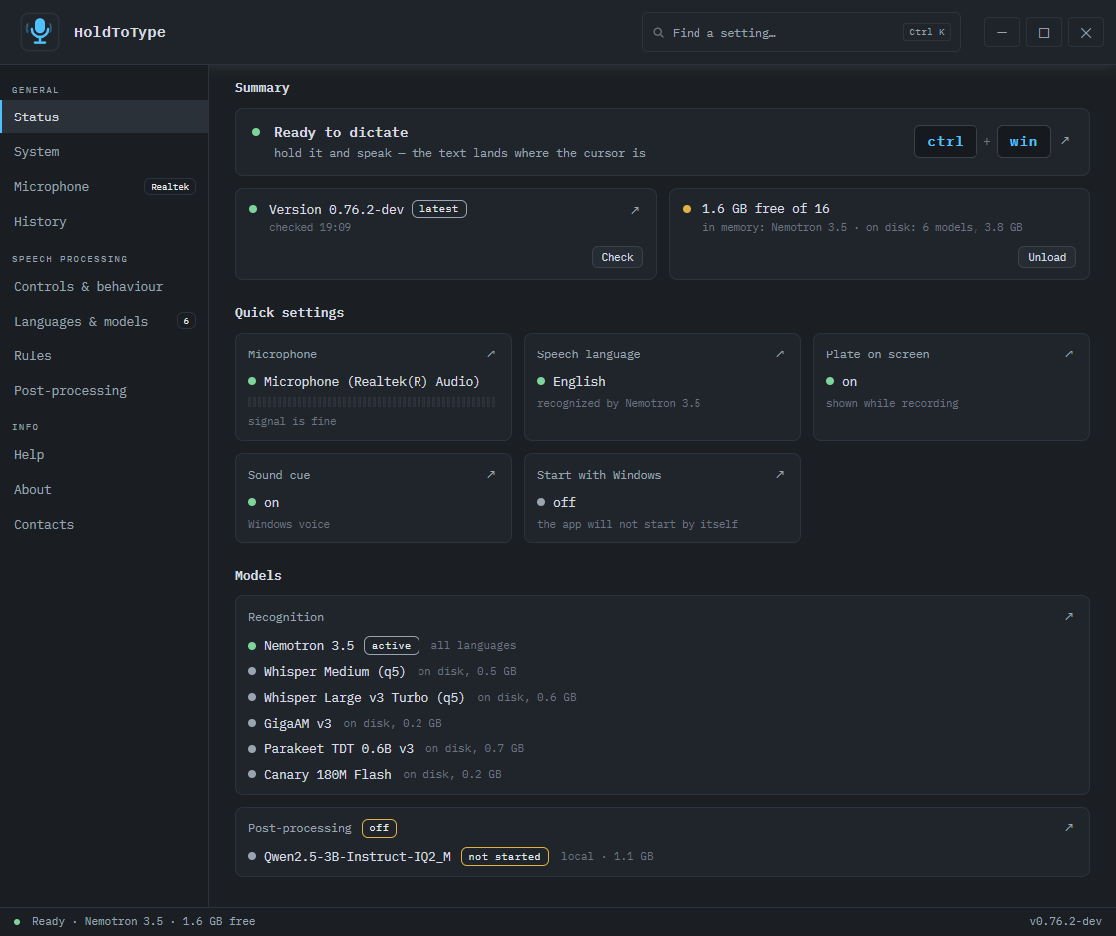Click 'v0.76.2-dev' in the status bar
The width and height of the screenshot is (1116, 936).
[x=1065, y=921]
